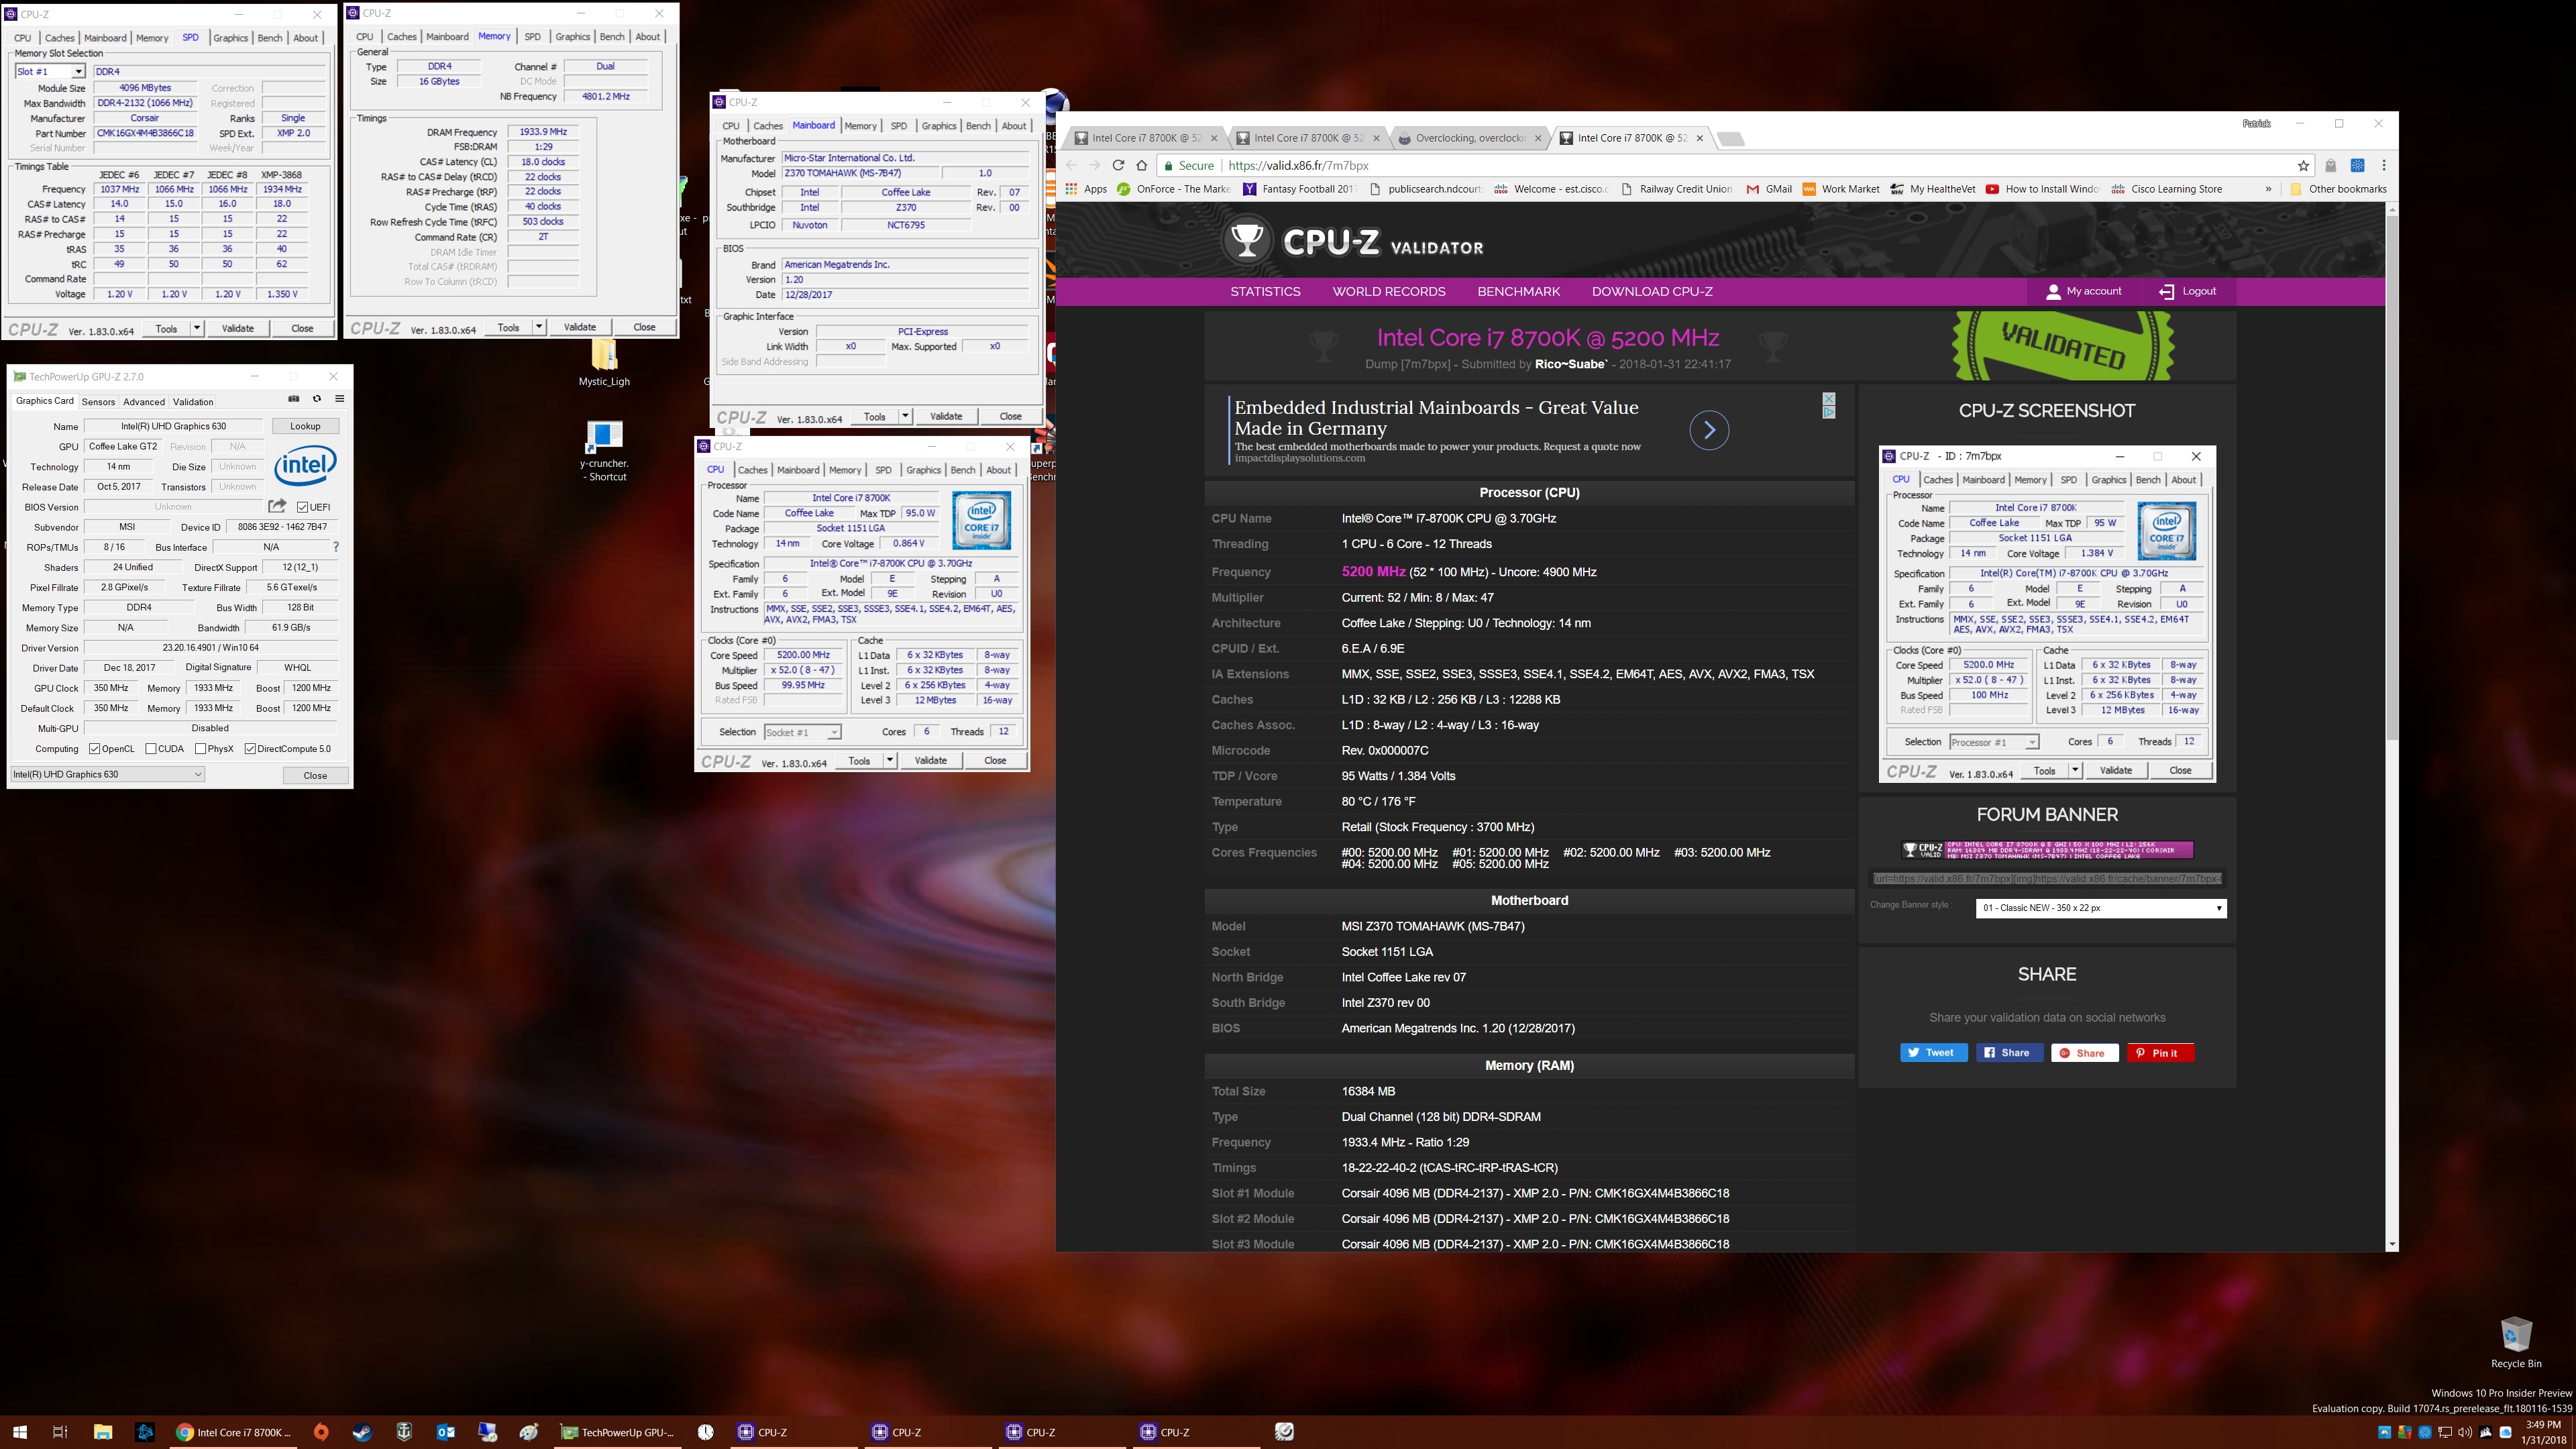Viewport: 2576px width, 1449px height.
Task: Toggle the PhysX checkbox
Action: (200, 748)
